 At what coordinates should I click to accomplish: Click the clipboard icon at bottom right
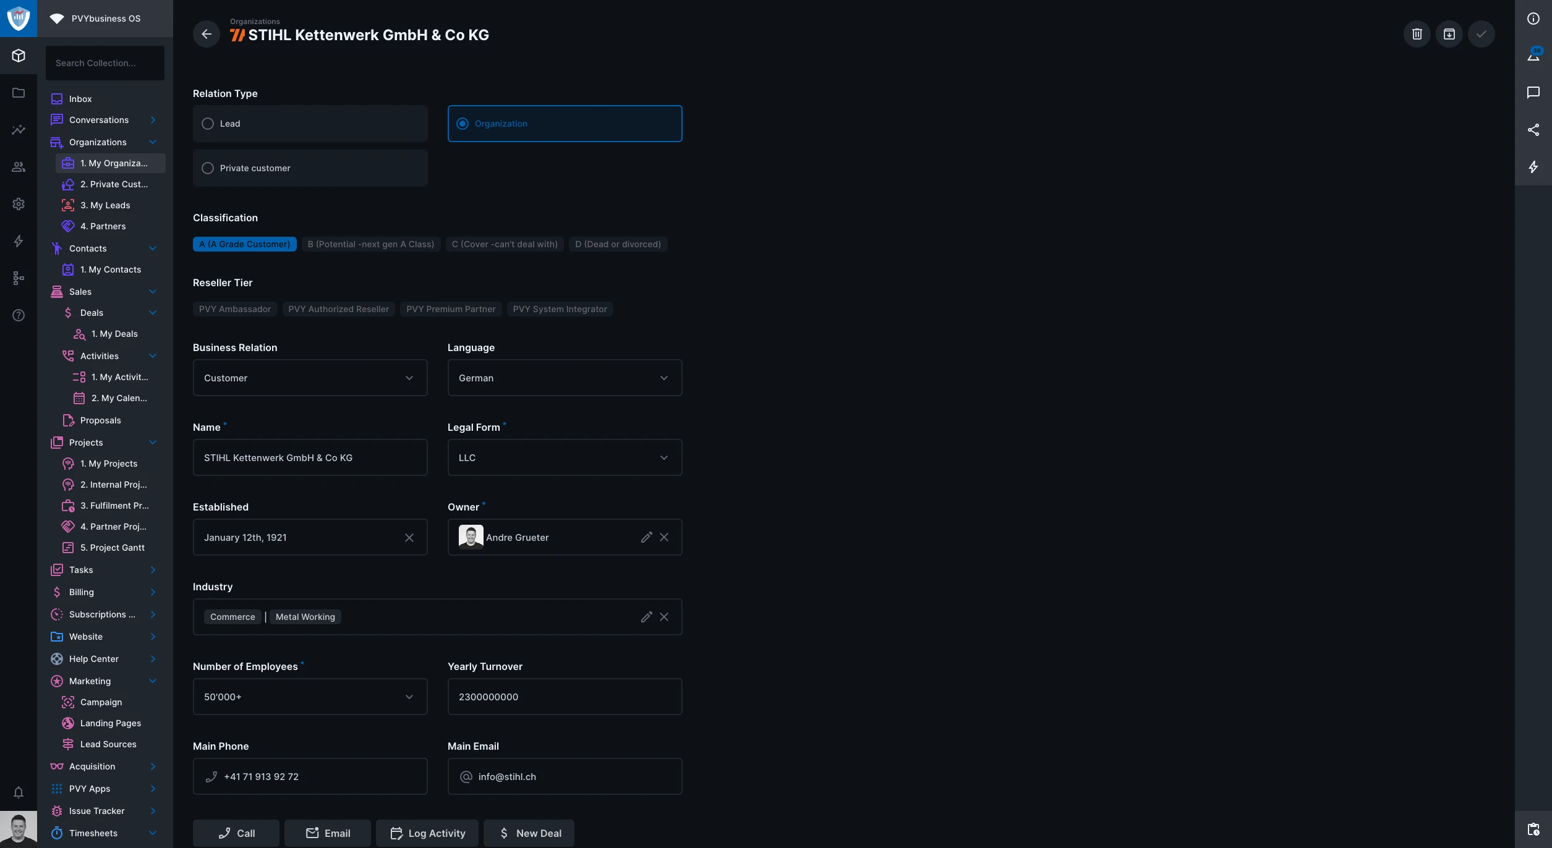click(1533, 829)
